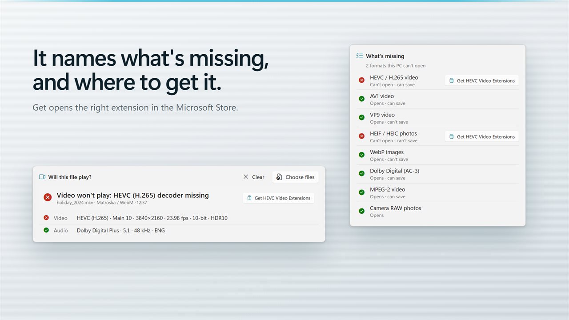Select the Camera RAW photos label
569x320 pixels.
pyautogui.click(x=395, y=208)
